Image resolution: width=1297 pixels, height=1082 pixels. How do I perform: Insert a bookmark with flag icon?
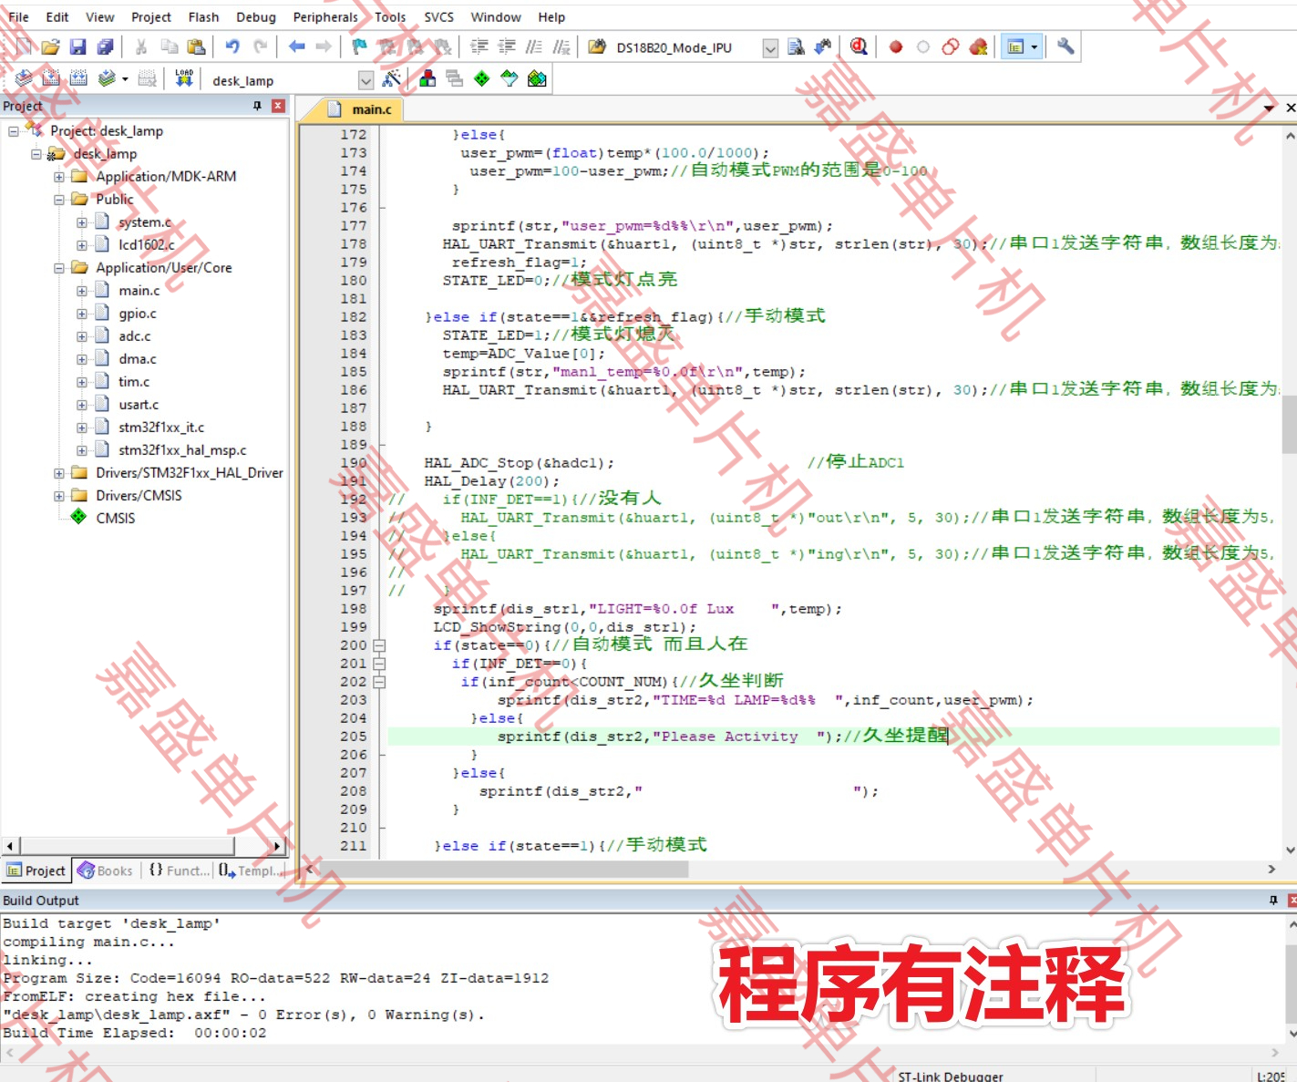click(x=360, y=46)
